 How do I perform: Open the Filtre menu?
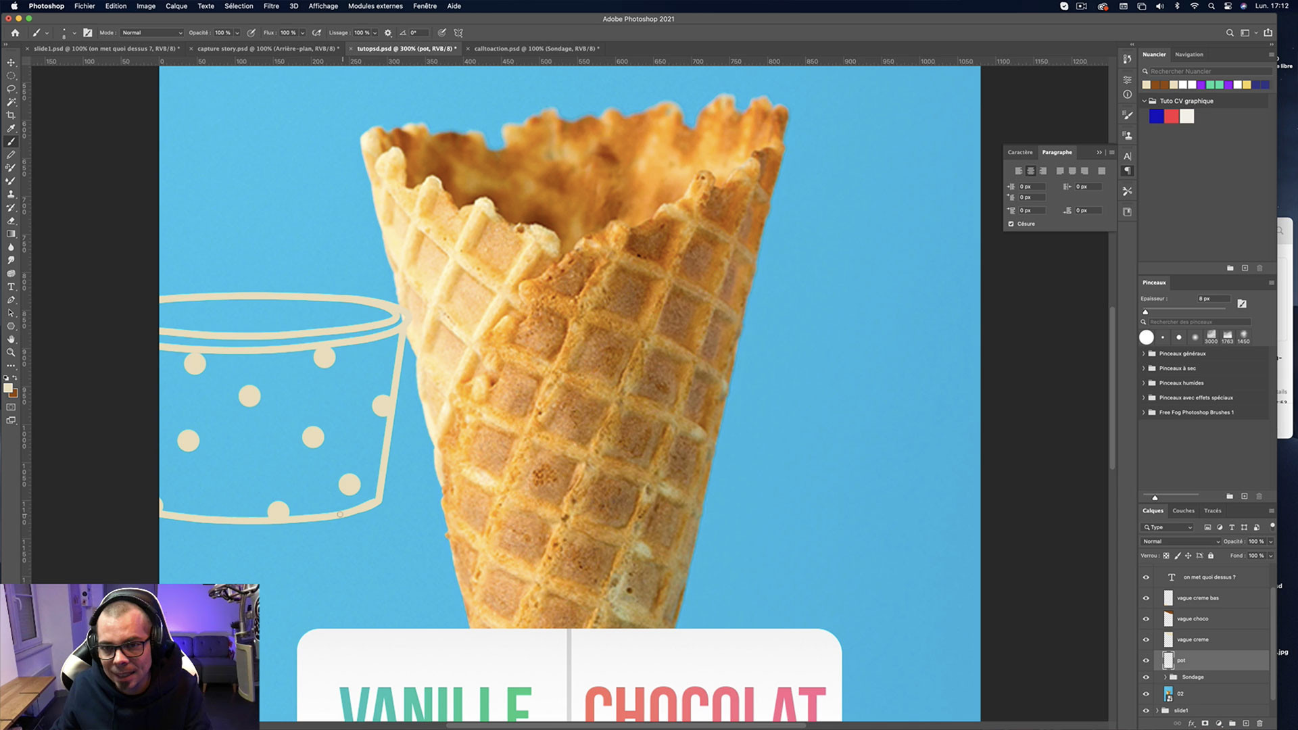coord(271,6)
